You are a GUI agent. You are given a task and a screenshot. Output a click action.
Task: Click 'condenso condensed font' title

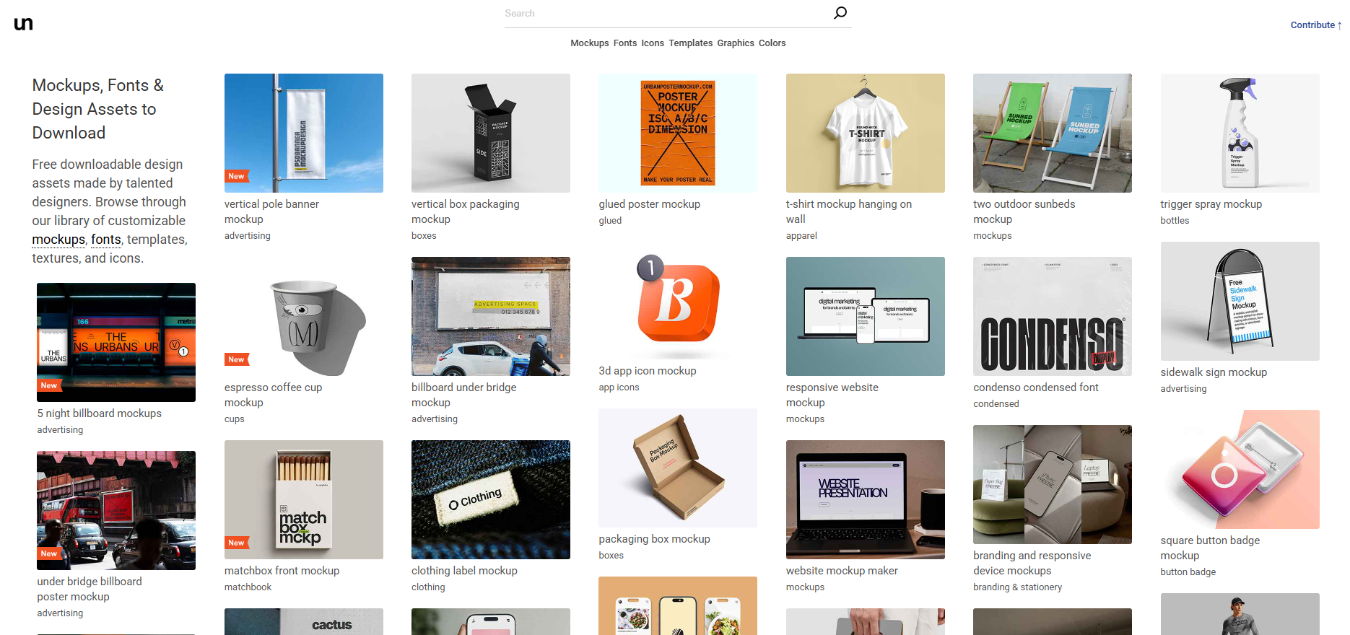(1036, 387)
